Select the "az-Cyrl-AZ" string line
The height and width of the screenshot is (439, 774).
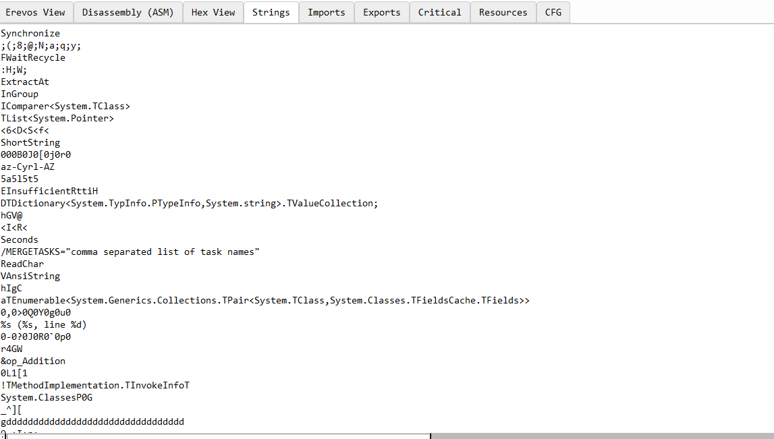[x=28, y=167]
